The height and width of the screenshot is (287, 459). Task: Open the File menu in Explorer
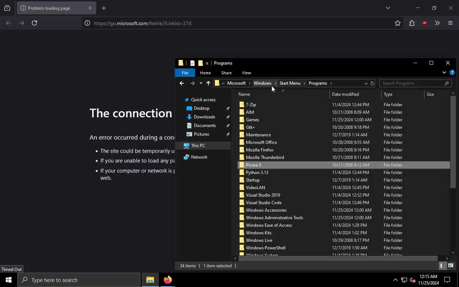(185, 73)
